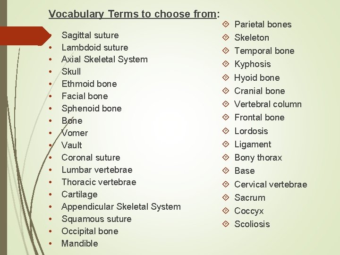Select the term Appendicular Skeletal System
This screenshot has width=340, height=255.
(x=121, y=206)
